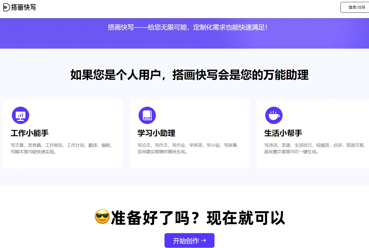
Task: Select the 工作小能手 card title
Action: click(30, 133)
